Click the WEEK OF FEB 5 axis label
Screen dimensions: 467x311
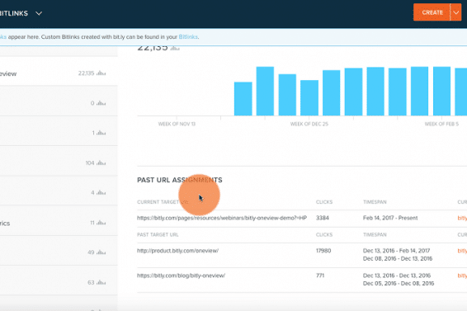pos(441,124)
